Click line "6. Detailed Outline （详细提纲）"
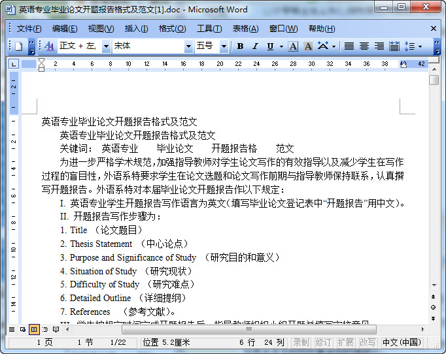The width and height of the screenshot is (446, 354). pyautogui.click(x=124, y=298)
